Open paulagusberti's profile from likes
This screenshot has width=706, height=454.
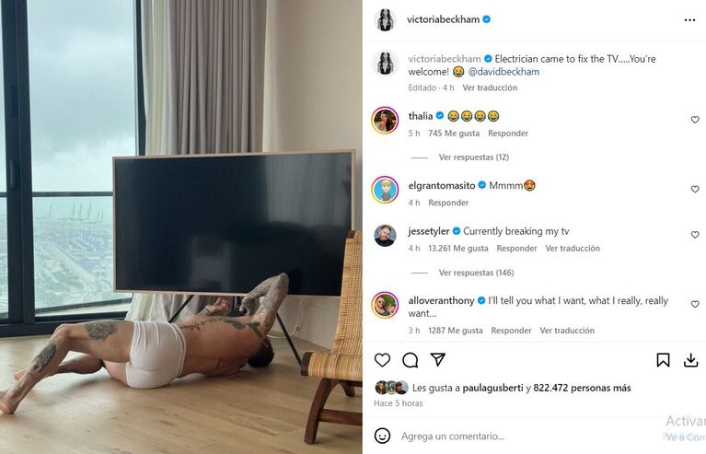tap(492, 388)
